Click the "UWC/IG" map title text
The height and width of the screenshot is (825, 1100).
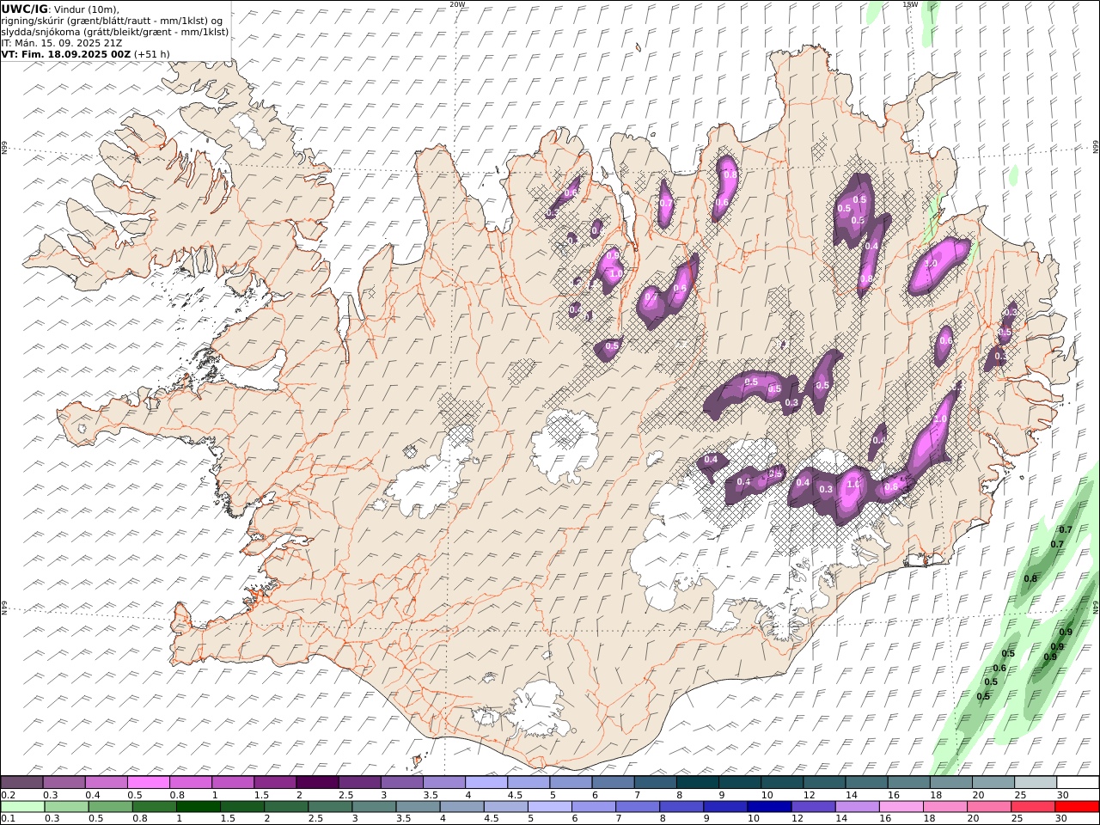click(24, 9)
